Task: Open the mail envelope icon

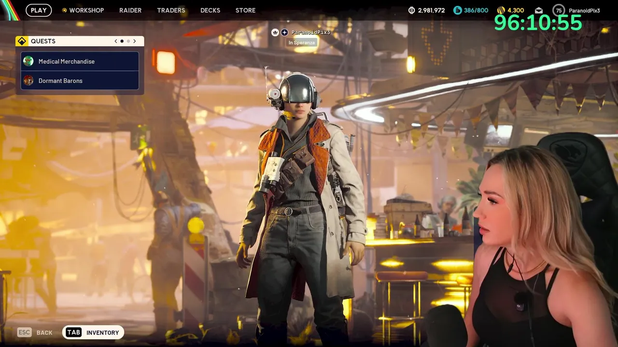Action: [539, 10]
